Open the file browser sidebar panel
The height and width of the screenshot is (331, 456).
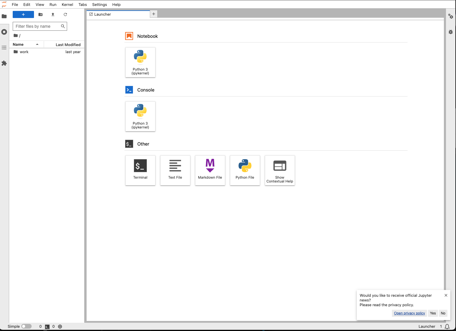pyautogui.click(x=4, y=16)
